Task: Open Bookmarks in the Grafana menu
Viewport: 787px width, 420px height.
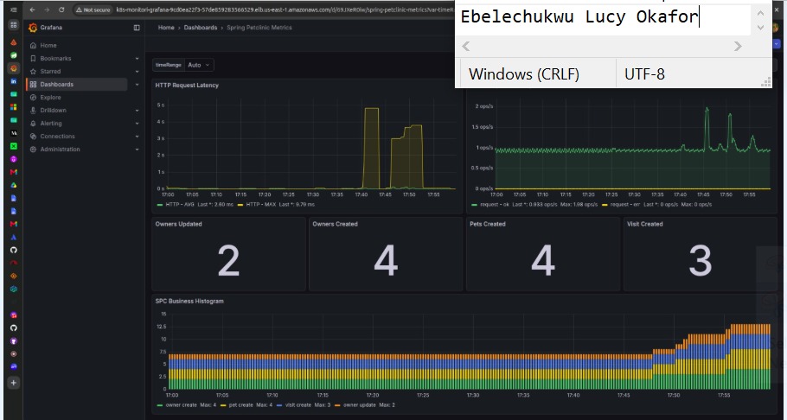Action: [55, 59]
